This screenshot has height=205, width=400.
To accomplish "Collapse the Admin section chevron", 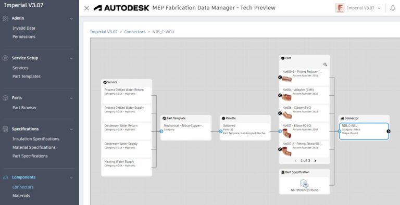I will pos(71,19).
